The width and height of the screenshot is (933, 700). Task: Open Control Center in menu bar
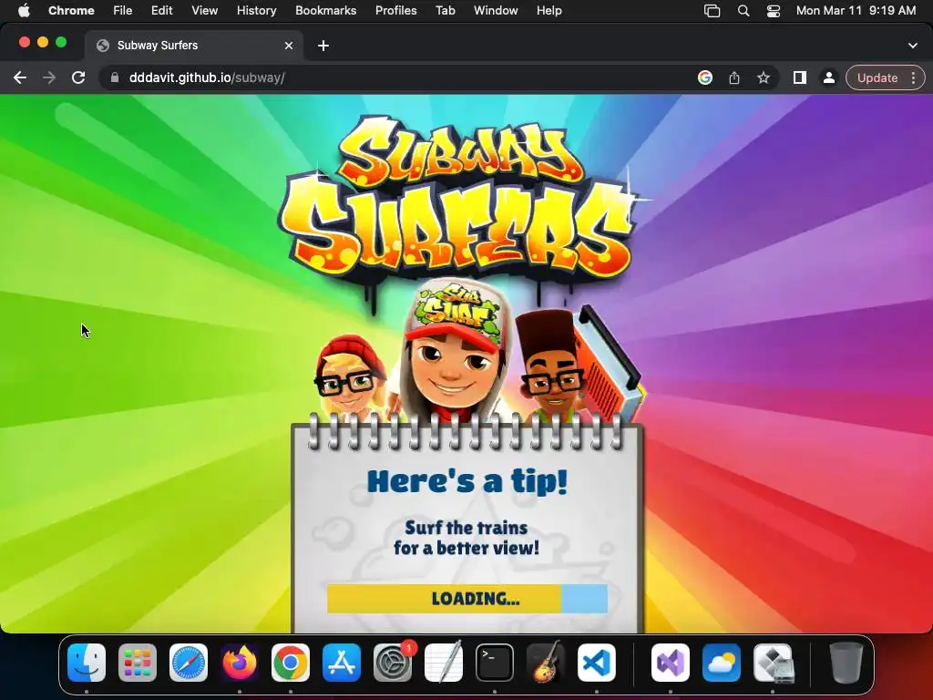[x=774, y=11]
